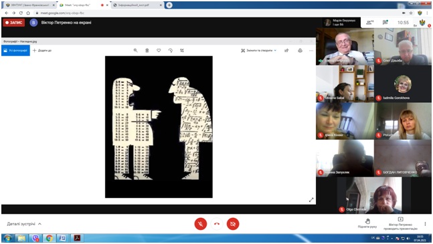Expand the Деталі зустрічі chevron
The image size is (433, 244).
(x=39, y=224)
